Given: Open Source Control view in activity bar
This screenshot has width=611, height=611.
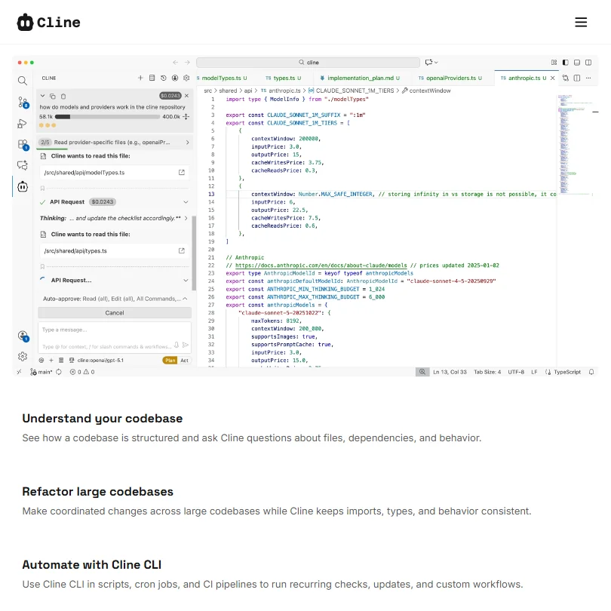Looking at the screenshot, I should tap(23, 103).
